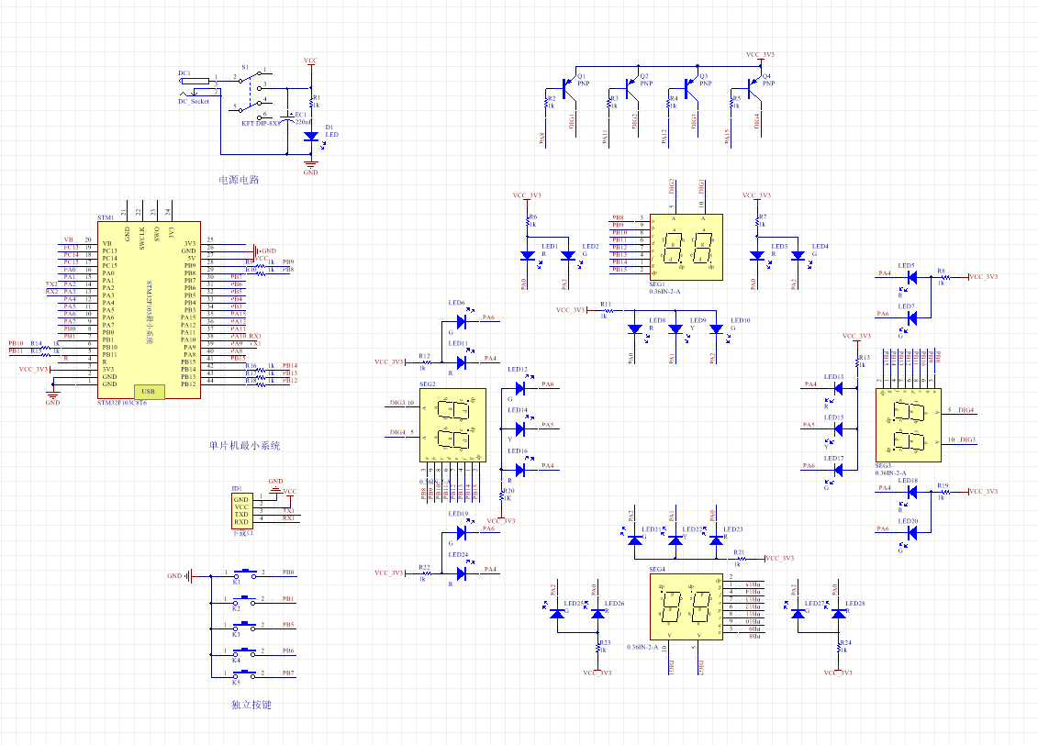1038x745 pixels.
Task: Click the DC_Socket label text
Action: 194,101
